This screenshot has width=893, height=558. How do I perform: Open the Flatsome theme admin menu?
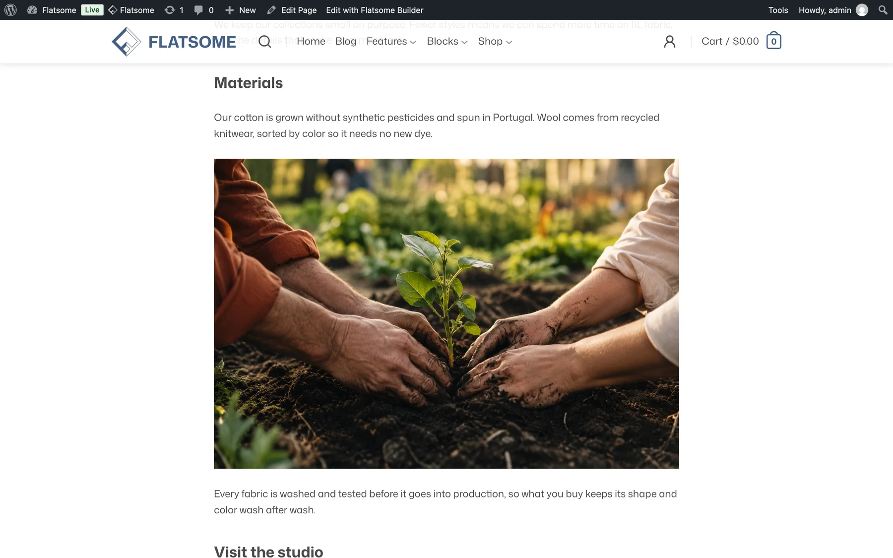pos(131,10)
